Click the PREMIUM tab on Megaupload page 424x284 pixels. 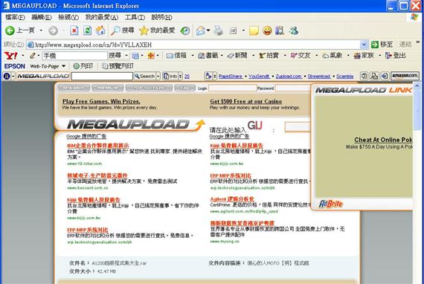click(x=107, y=88)
